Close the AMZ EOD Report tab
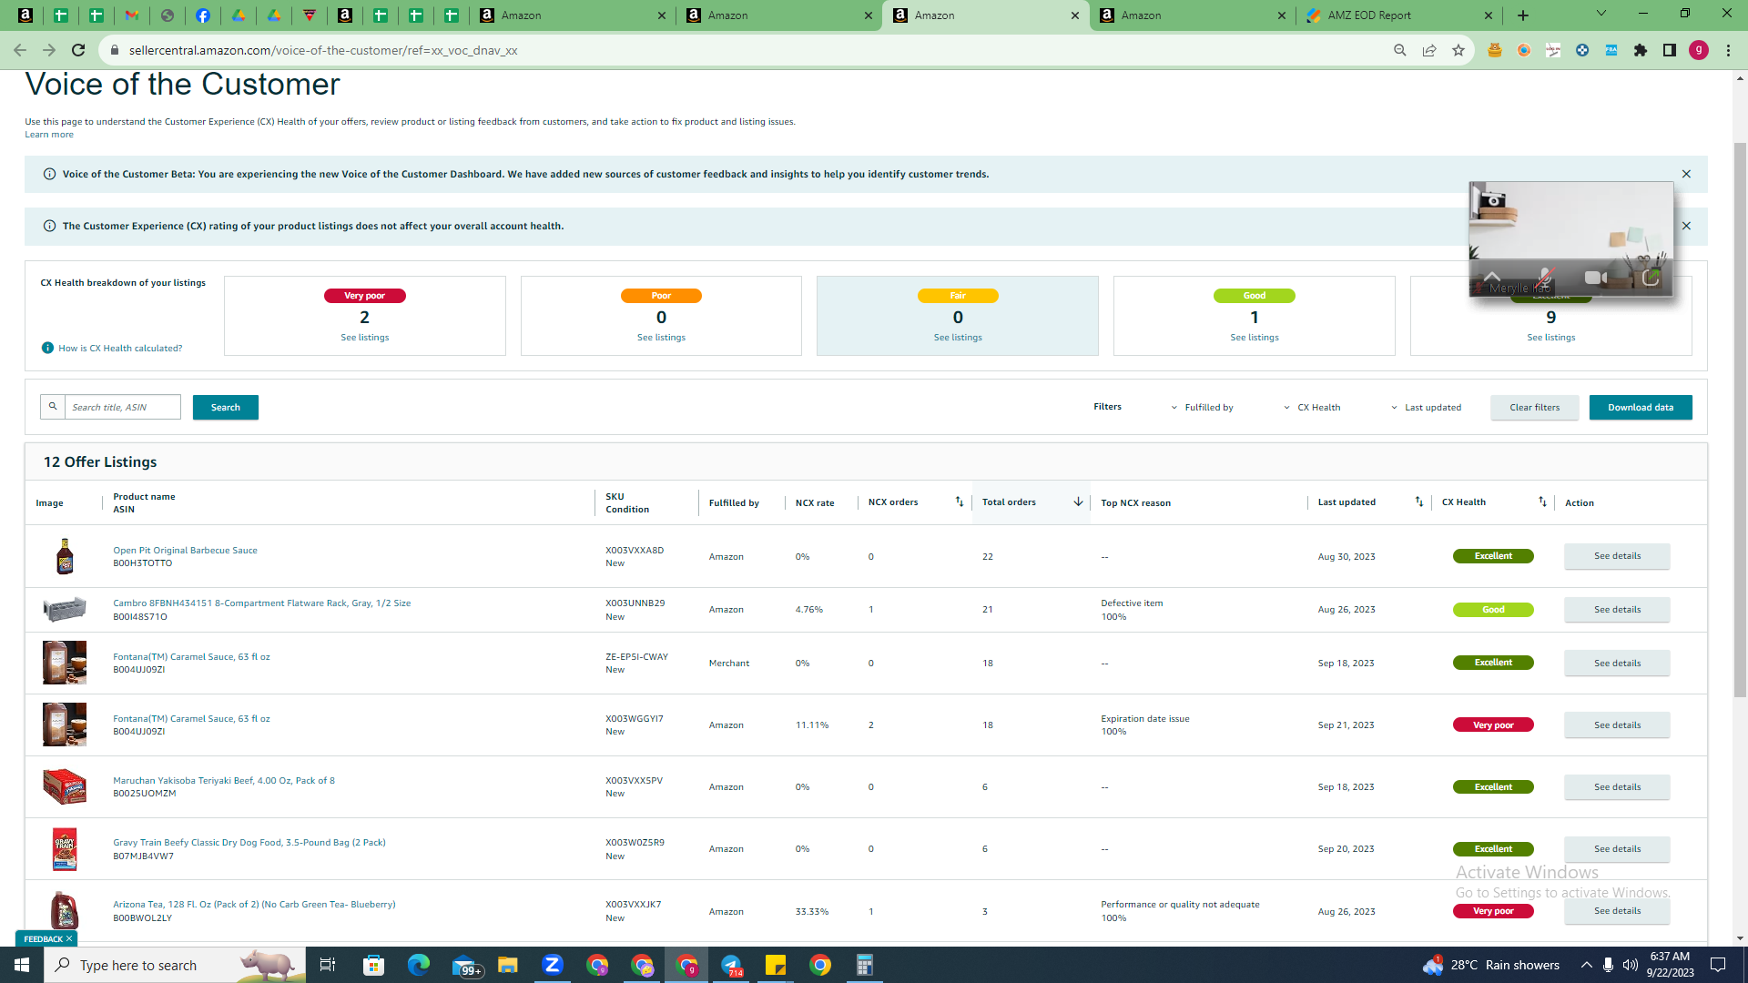 pos(1489,15)
